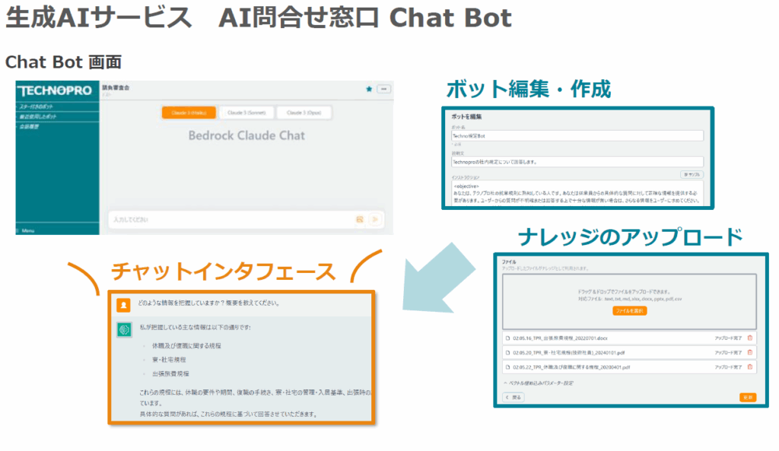Click the bot avatar icon beside the response
Viewport: 779px width, 451px height.
pyautogui.click(x=123, y=329)
